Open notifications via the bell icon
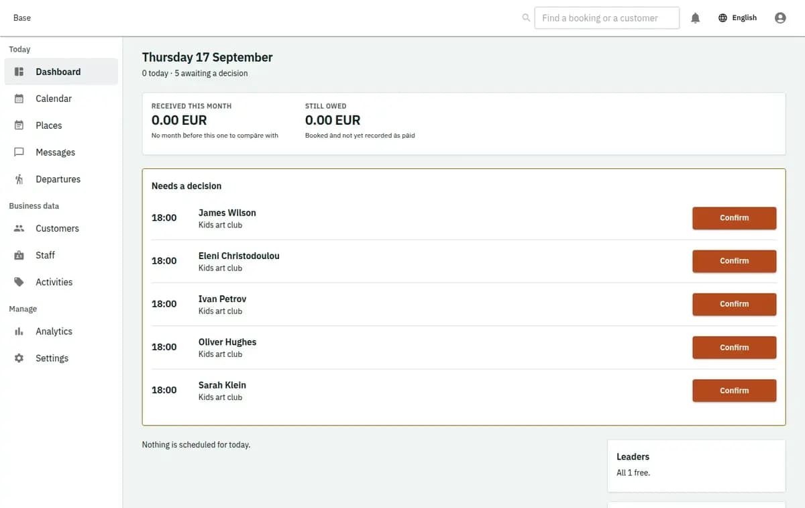 pyautogui.click(x=696, y=18)
